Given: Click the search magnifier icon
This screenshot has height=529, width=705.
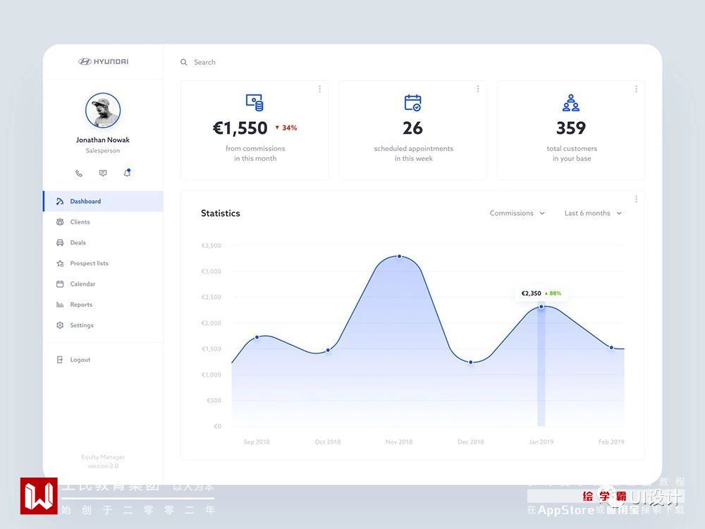Looking at the screenshot, I should pos(184,62).
